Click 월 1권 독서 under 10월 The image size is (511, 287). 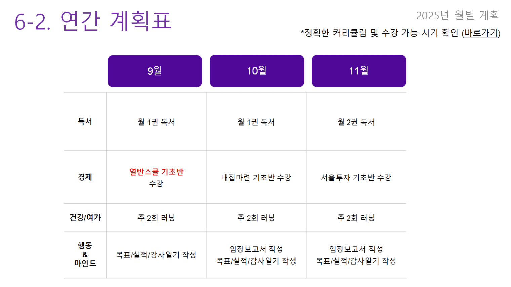[256, 122]
